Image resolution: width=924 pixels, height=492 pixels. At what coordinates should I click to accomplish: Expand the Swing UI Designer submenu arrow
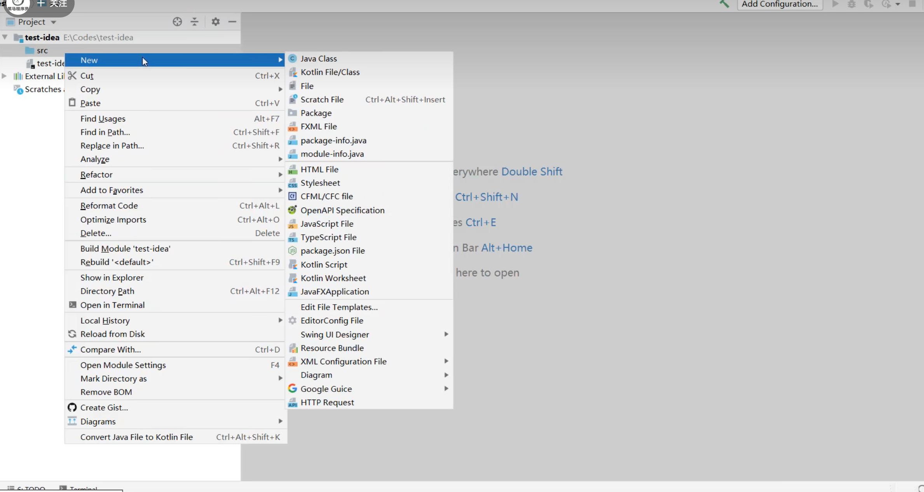pyautogui.click(x=446, y=334)
